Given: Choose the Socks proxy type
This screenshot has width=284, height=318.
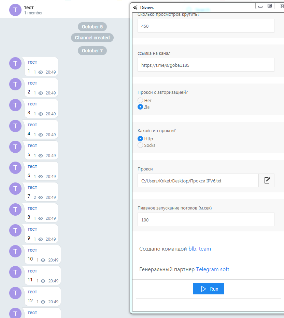Looking at the screenshot, I should [x=140, y=145].
